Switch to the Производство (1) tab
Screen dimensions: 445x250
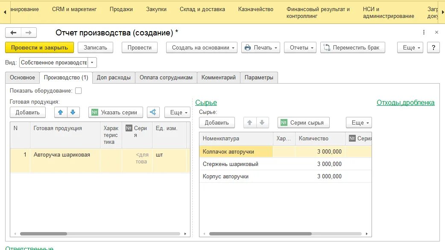(66, 77)
